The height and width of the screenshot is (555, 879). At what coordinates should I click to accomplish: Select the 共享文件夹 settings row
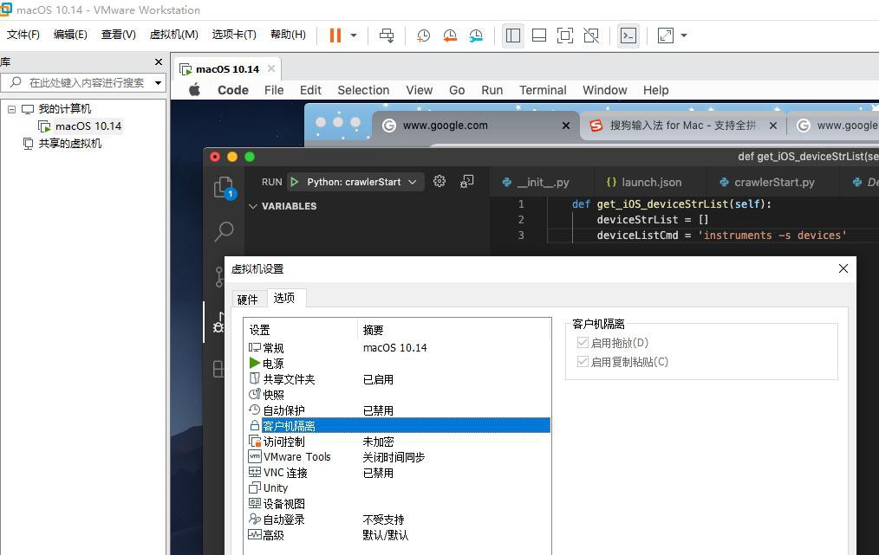[398, 379]
